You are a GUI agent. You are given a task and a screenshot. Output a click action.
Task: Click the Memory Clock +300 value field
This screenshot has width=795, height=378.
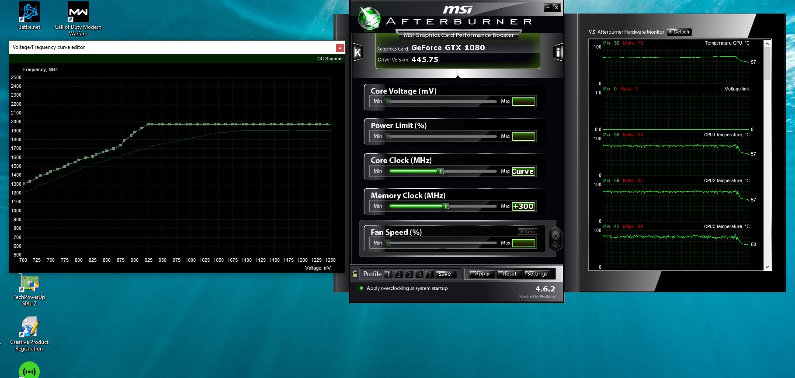524,206
